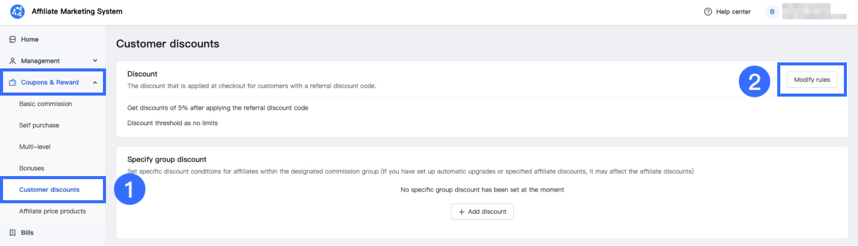Open the Basic commission menu item

pos(45,104)
